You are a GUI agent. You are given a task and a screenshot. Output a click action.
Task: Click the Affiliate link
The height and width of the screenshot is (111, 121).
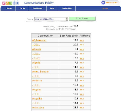click(105, 9)
